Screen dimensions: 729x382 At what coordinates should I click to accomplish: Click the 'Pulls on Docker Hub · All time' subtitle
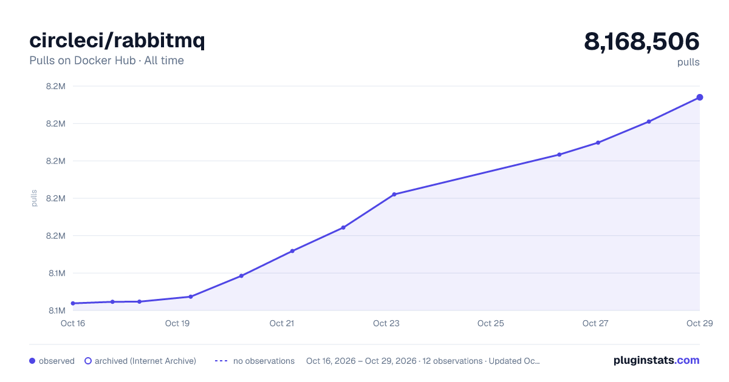coord(106,61)
